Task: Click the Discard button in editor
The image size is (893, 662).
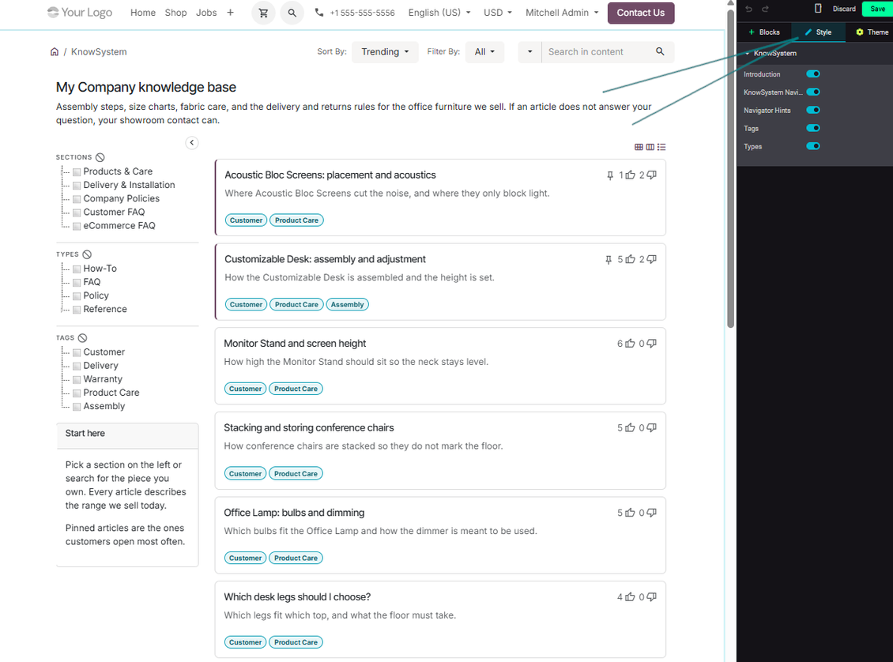Action: pyautogui.click(x=844, y=9)
